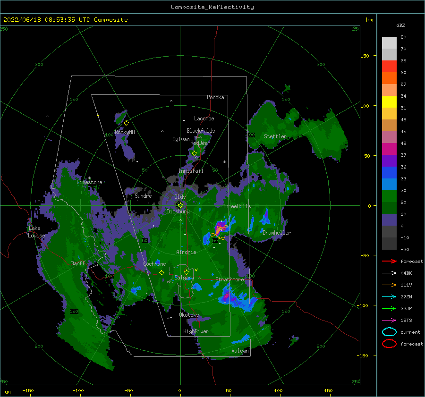Click the Innisfail city label
This screenshot has height=397, width=425.
(x=191, y=171)
